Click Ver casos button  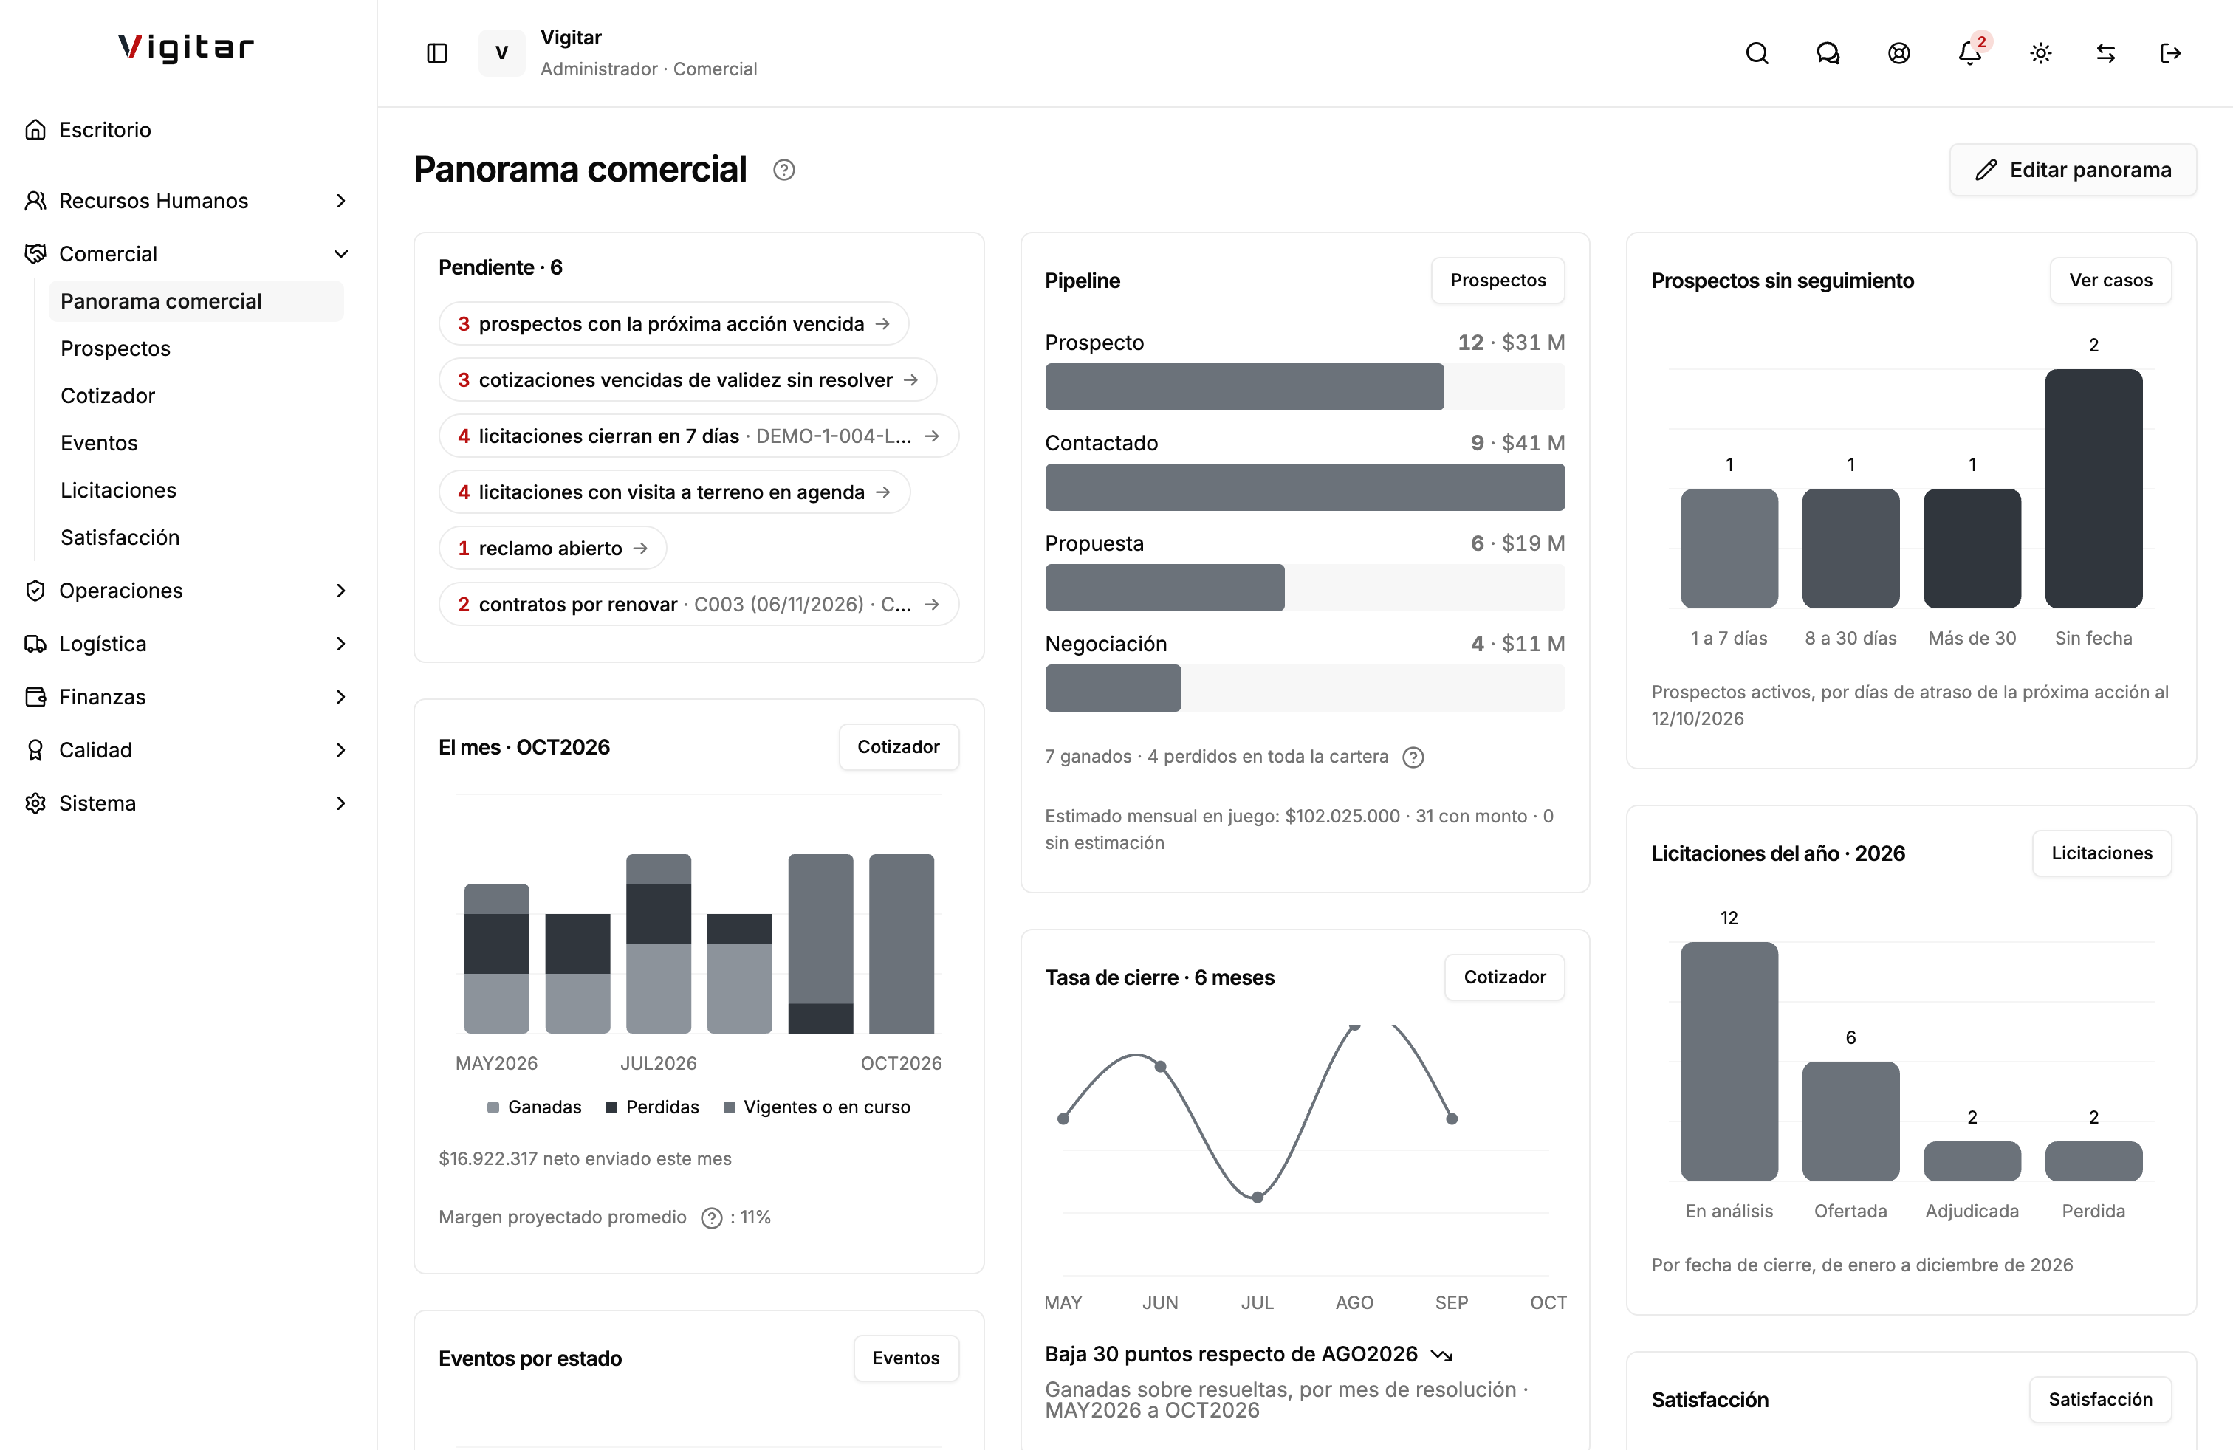click(2110, 281)
